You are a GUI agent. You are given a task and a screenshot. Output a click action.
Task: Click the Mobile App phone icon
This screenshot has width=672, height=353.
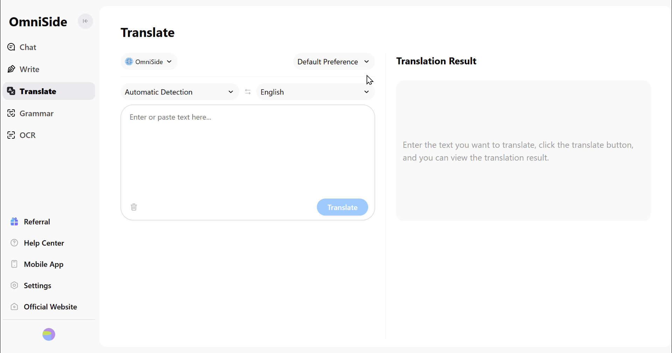(14, 264)
